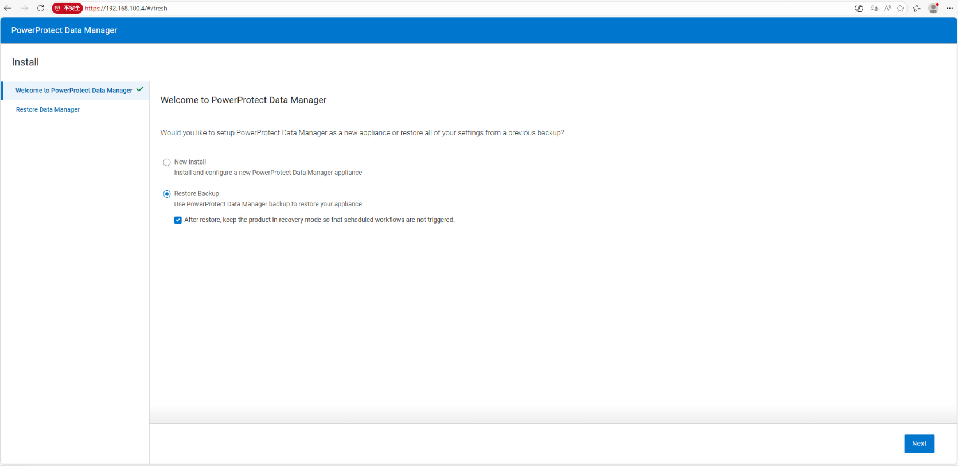Screen dimensions: 958x466
Task: Click the Install heading text
Action: [x=25, y=62]
